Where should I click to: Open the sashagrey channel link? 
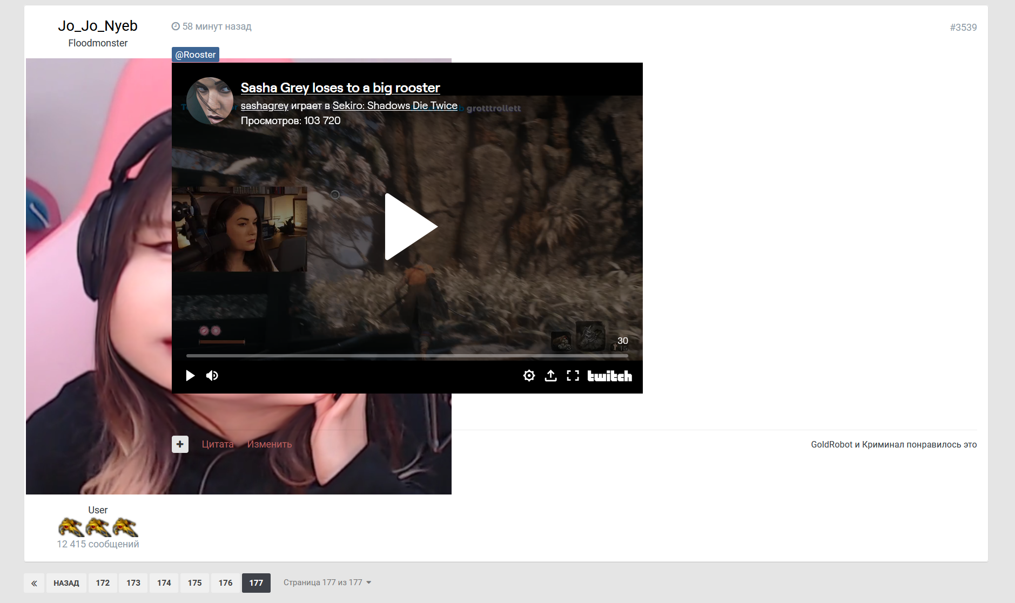tap(264, 106)
